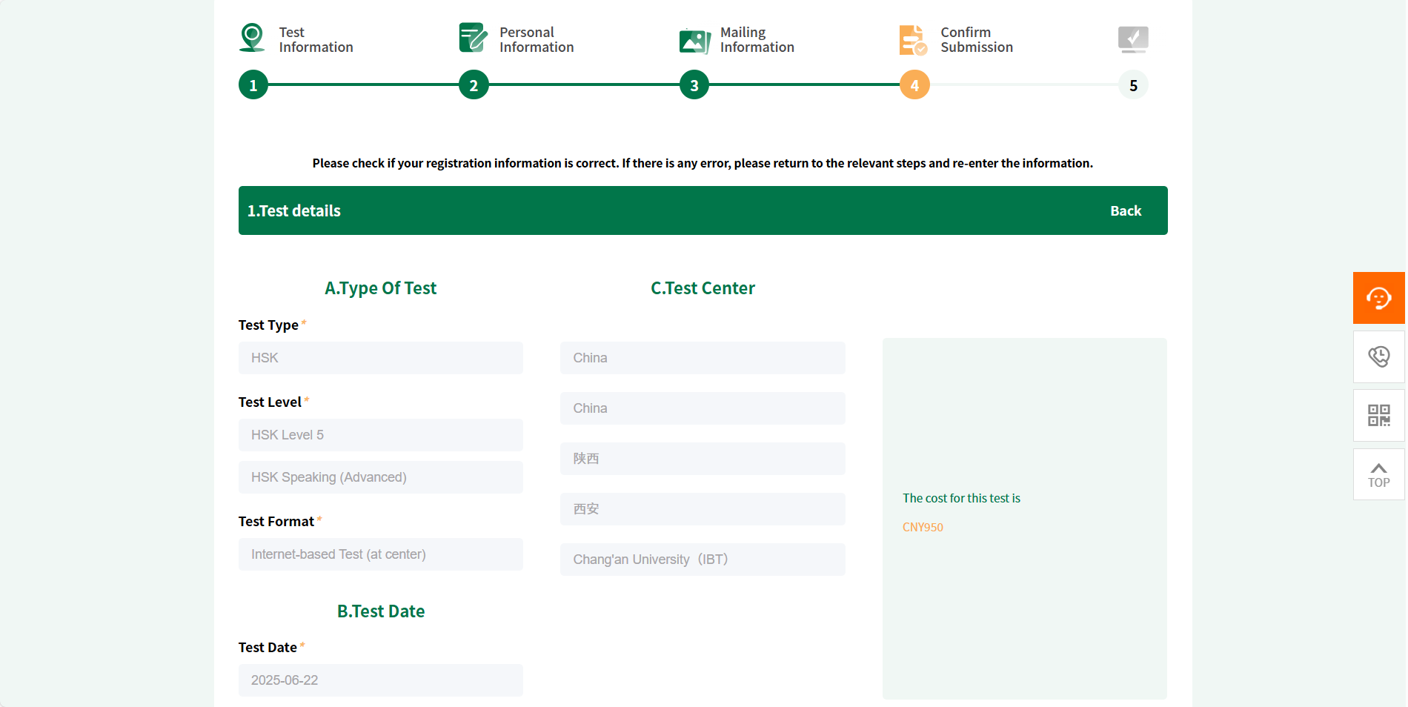The width and height of the screenshot is (1408, 707).
Task: Go to step 1 circle in progress bar
Action: [x=253, y=85]
